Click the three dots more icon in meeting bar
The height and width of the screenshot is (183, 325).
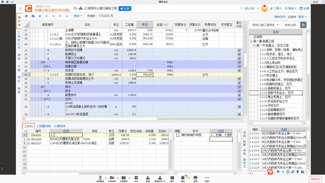click(x=207, y=178)
